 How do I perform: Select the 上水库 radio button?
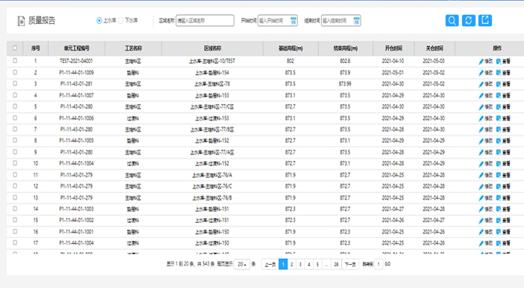tap(99, 21)
